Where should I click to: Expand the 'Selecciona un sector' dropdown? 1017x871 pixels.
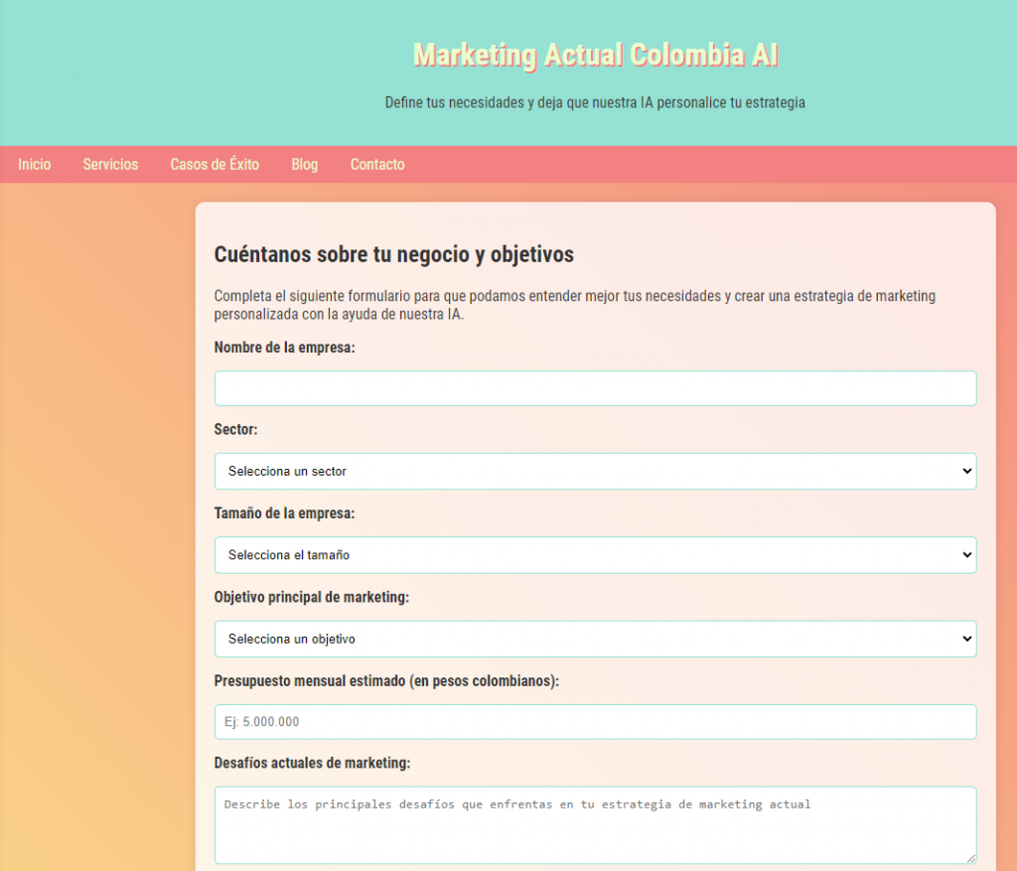point(595,471)
